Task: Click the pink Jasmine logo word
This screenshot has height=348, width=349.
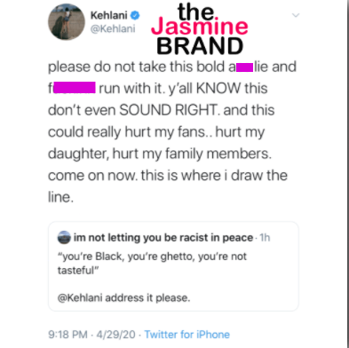Action: 200,27
